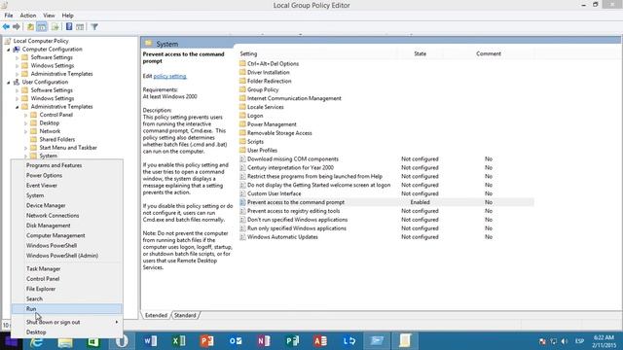Open the Windows Store taskbar icon
Image resolution: width=623 pixels, height=350 pixels.
93,341
